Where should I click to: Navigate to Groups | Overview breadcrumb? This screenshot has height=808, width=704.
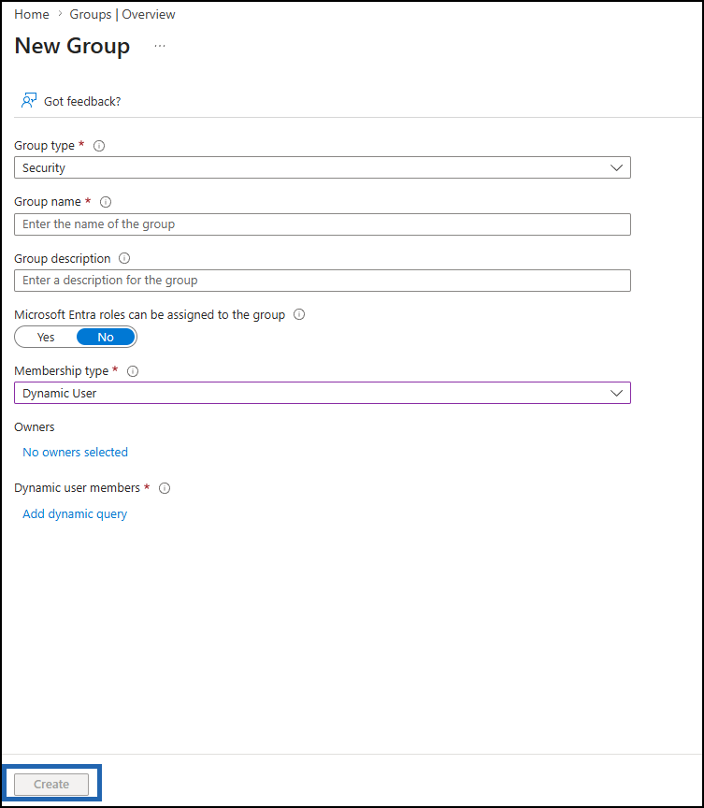(x=122, y=14)
